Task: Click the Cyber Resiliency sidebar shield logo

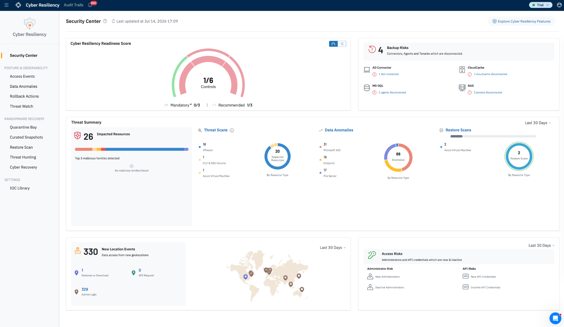Action: [29, 23]
